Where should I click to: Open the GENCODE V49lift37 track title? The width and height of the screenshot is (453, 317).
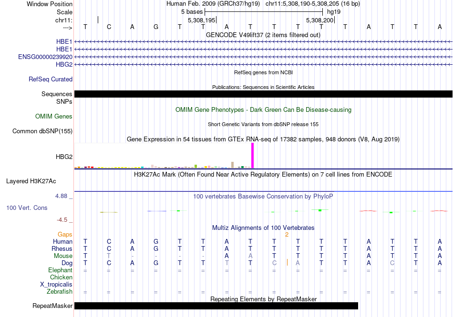(x=263, y=35)
